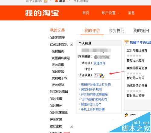
Task: Switch to the 我的评价 tab
Action: pyautogui.click(x=92, y=31)
